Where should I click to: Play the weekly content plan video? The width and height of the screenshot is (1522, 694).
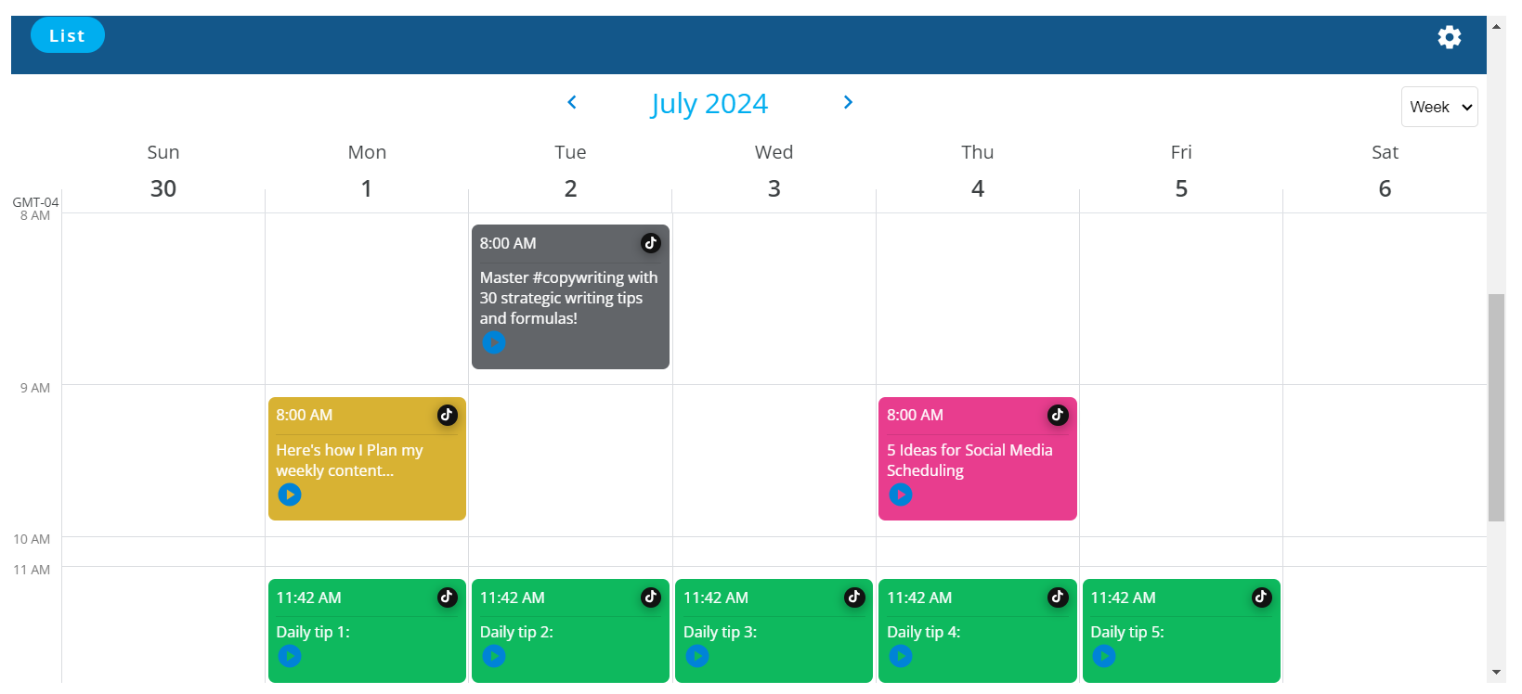[290, 495]
